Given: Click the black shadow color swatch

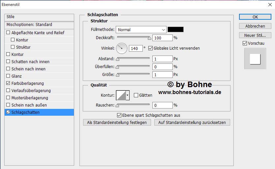Looking at the screenshot, I should click(x=175, y=30).
